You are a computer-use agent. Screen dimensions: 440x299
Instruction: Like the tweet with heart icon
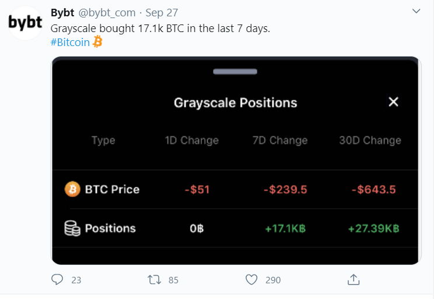pos(252,280)
